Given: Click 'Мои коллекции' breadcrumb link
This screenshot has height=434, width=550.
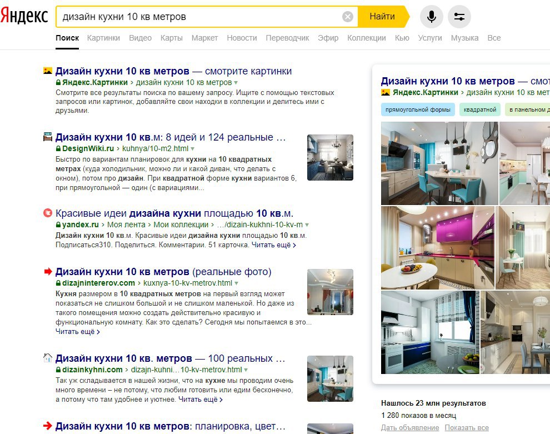Looking at the screenshot, I should [181, 225].
